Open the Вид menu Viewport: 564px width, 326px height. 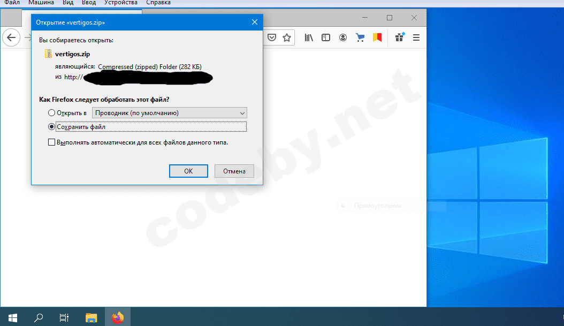pyautogui.click(x=68, y=3)
